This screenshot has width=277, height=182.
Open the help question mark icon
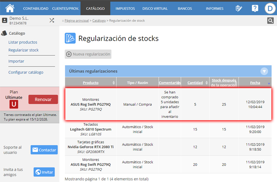[x=255, y=9]
